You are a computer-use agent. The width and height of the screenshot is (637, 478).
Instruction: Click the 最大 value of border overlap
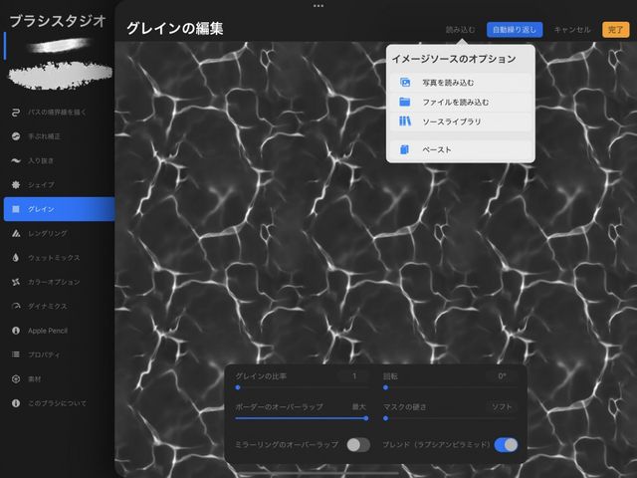tap(358, 406)
